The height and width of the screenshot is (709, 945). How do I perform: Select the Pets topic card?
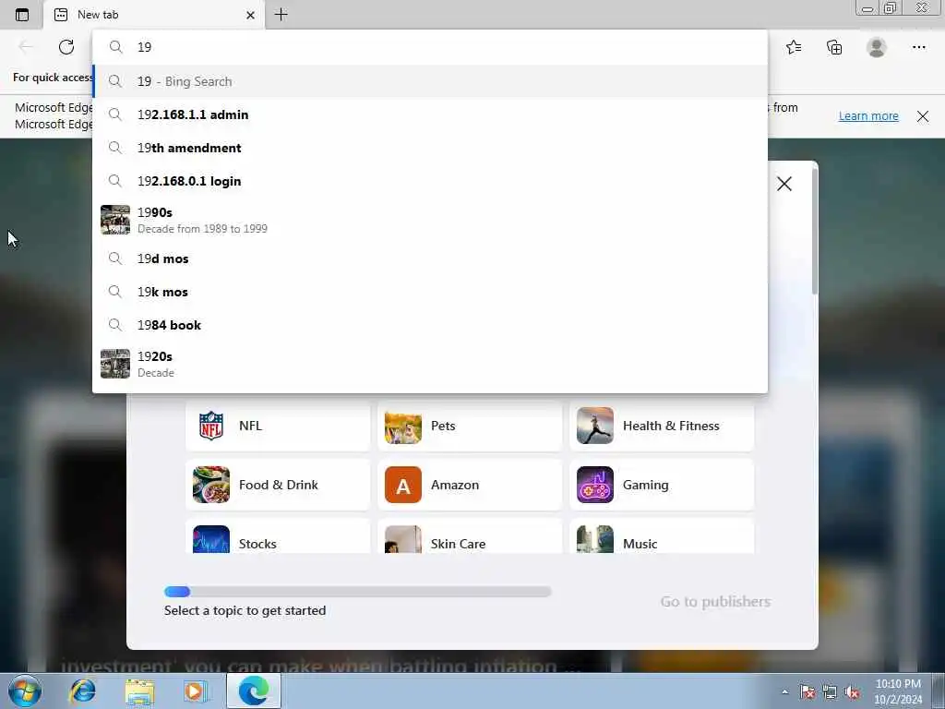470,426
